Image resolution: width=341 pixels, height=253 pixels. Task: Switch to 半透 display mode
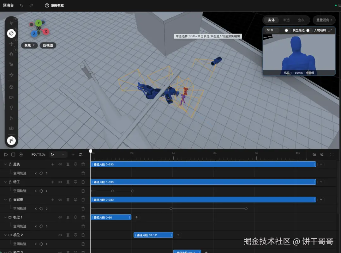click(x=286, y=20)
